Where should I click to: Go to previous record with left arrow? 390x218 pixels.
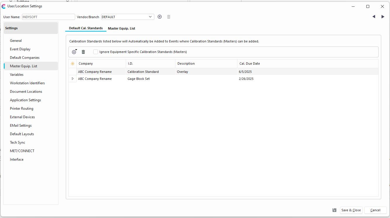[374, 17]
